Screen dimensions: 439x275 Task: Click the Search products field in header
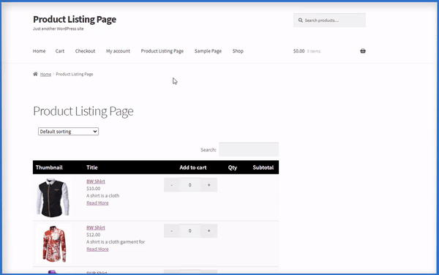(x=329, y=20)
